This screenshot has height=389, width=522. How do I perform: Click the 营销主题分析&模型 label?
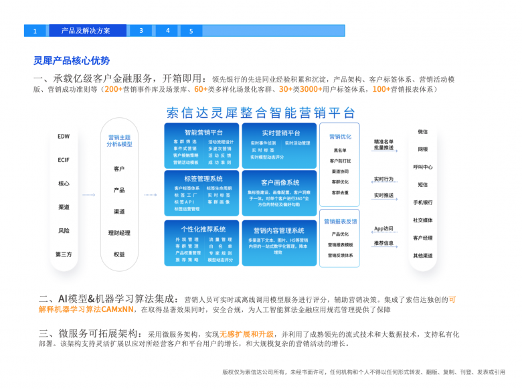point(119,141)
